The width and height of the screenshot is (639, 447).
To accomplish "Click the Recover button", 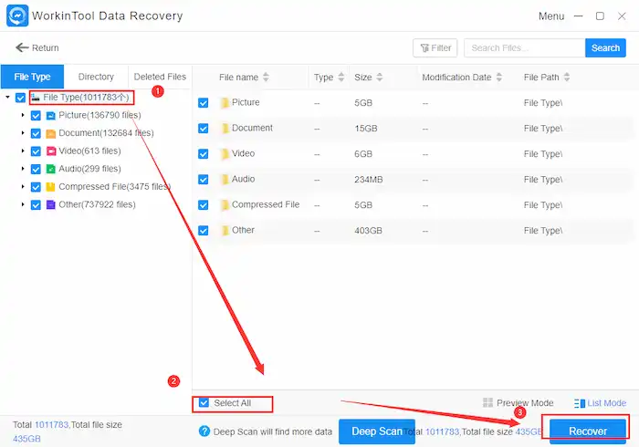I will 588,431.
